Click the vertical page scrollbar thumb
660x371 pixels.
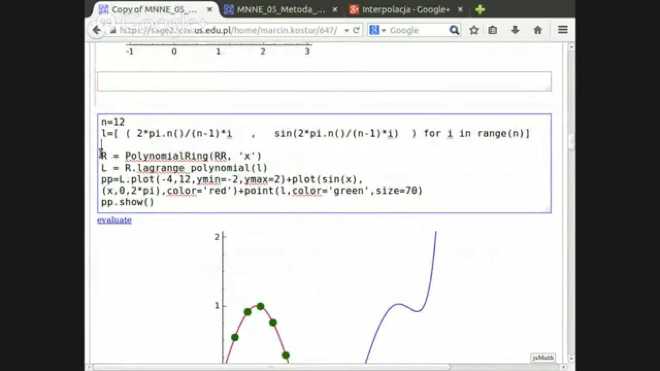point(571,141)
